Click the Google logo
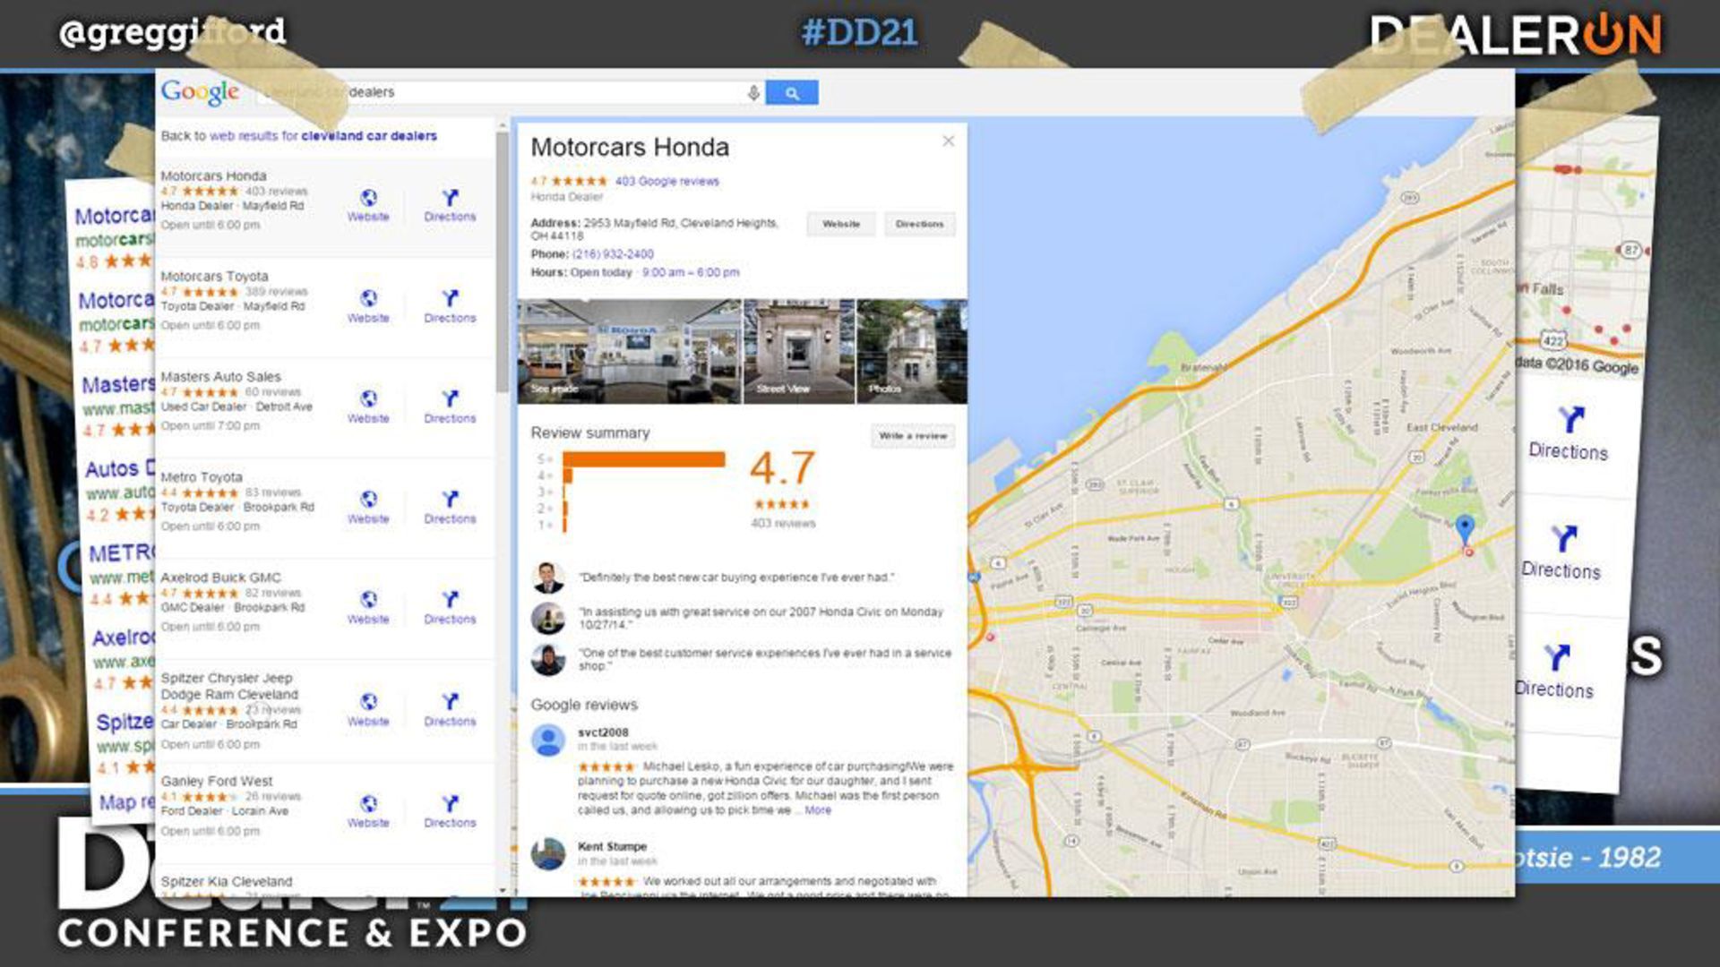This screenshot has width=1720, height=967. point(201,92)
